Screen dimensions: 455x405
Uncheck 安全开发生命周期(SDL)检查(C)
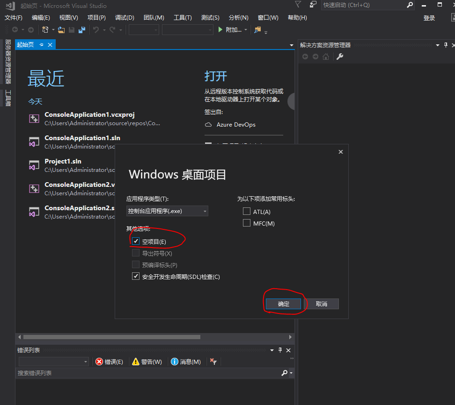coord(135,276)
